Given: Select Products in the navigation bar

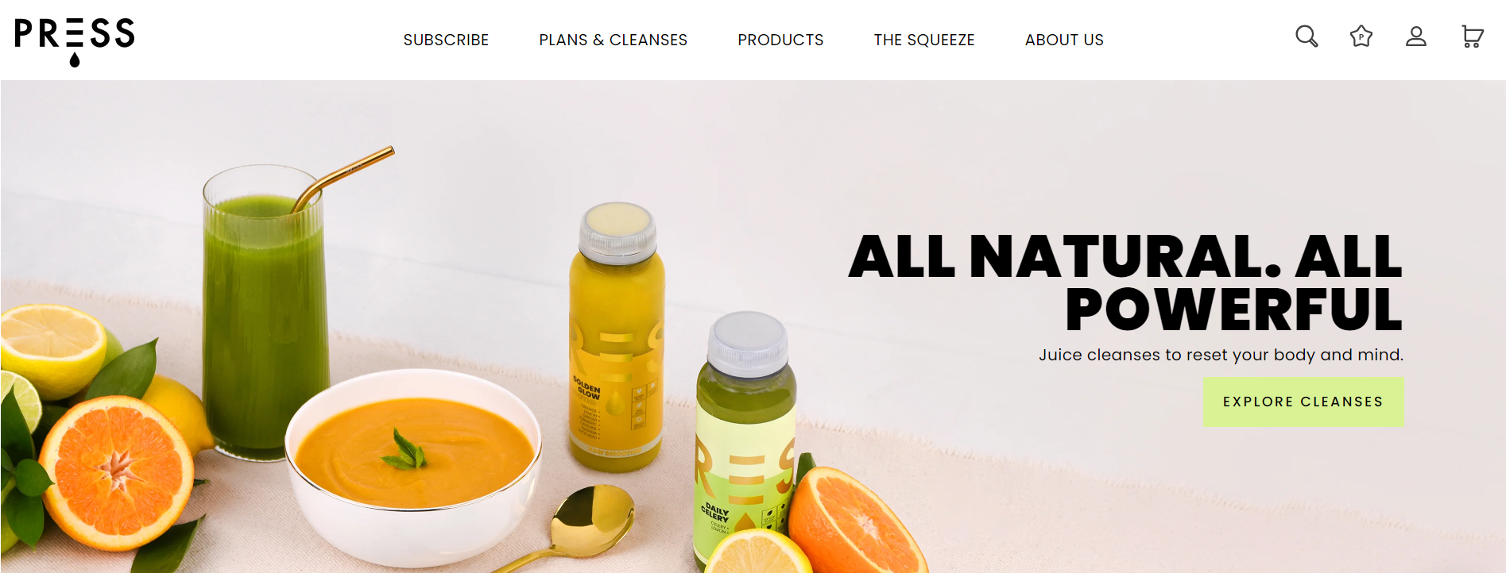Looking at the screenshot, I should point(780,40).
